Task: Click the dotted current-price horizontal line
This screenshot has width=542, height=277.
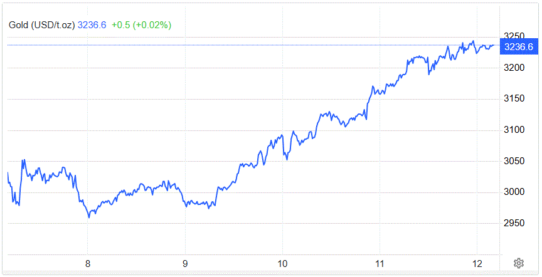Action: tap(253, 45)
